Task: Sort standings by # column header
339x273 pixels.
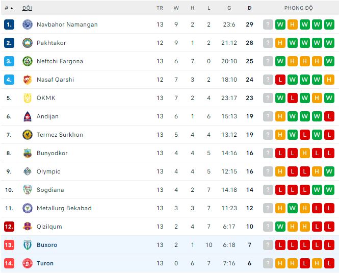Action: pos(8,8)
